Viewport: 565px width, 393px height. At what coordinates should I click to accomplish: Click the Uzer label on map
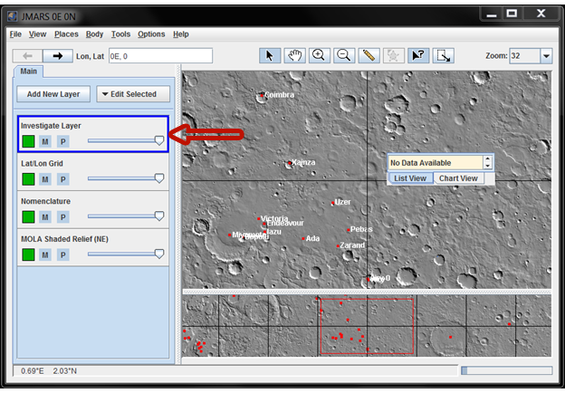point(342,202)
